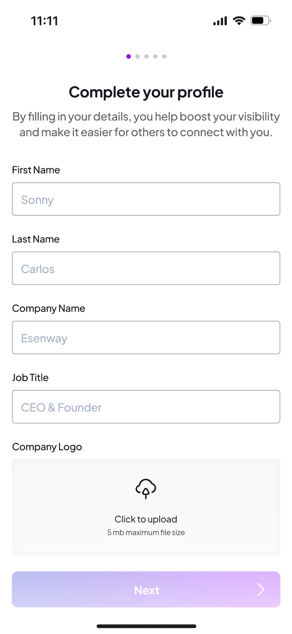Tap the Next button
This screenshot has width=292, height=634.
(x=146, y=589)
